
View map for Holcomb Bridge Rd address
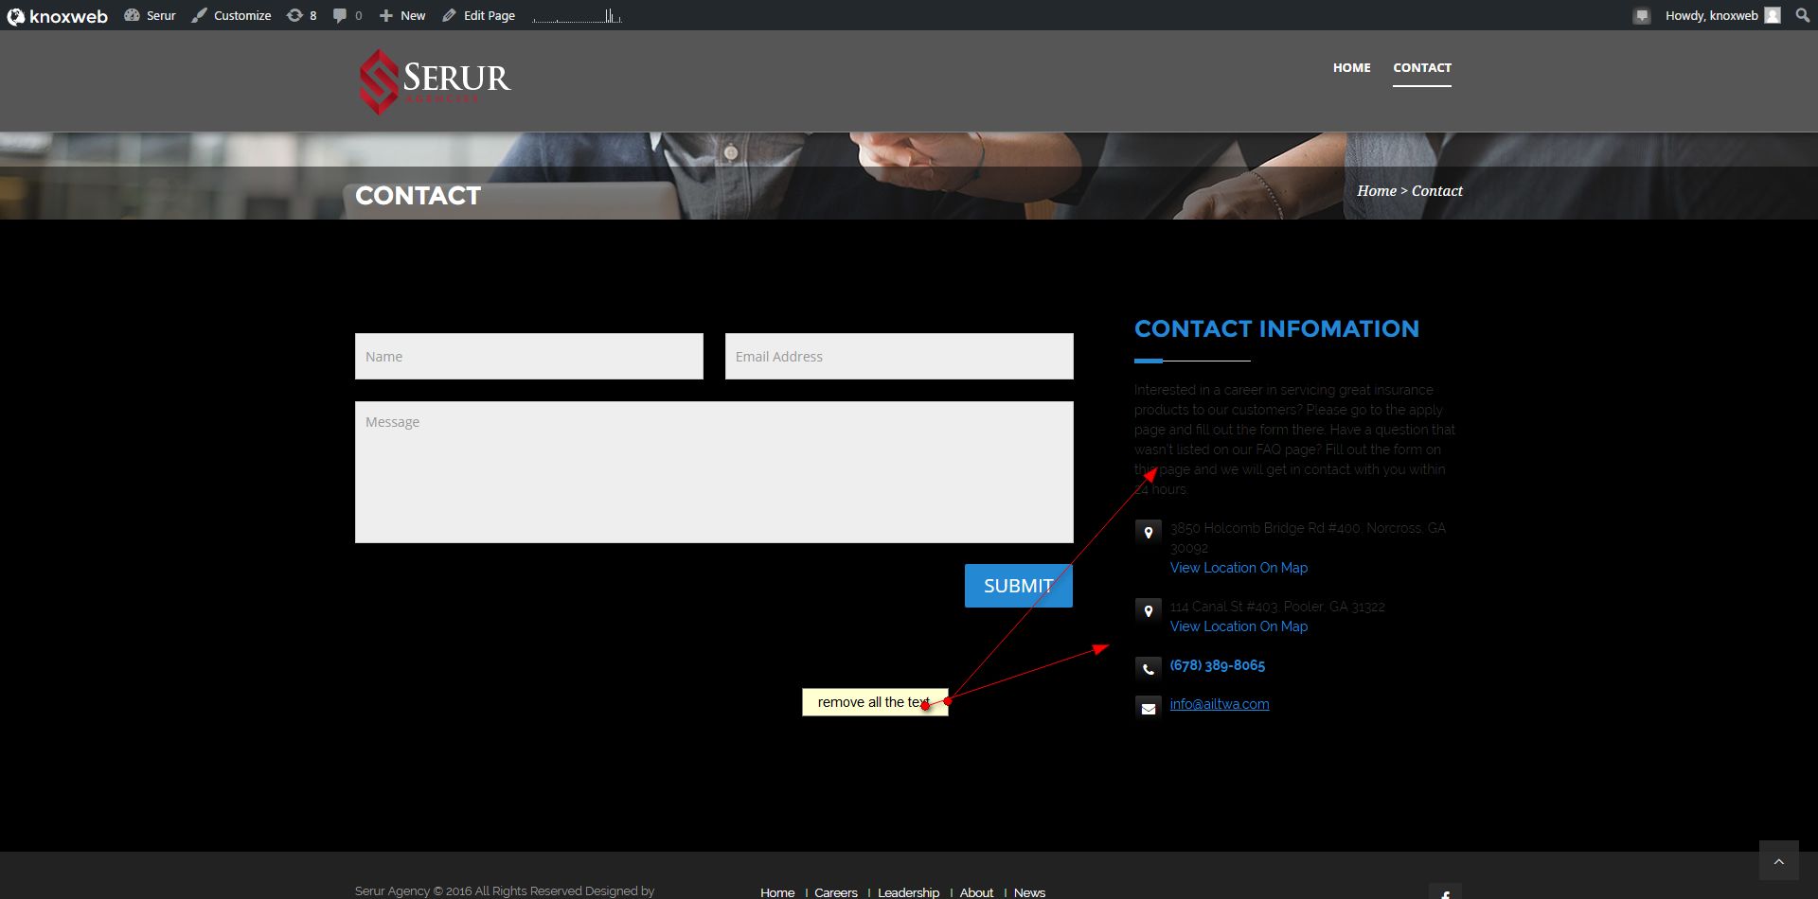point(1239,568)
